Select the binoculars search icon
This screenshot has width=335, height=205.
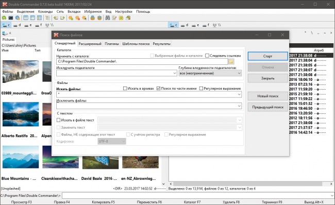click(x=108, y=18)
